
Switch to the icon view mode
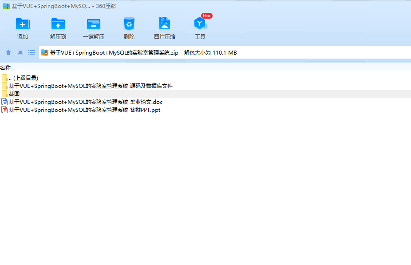[x=20, y=52]
